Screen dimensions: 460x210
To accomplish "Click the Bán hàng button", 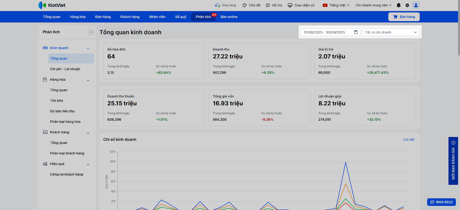I will point(404,17).
